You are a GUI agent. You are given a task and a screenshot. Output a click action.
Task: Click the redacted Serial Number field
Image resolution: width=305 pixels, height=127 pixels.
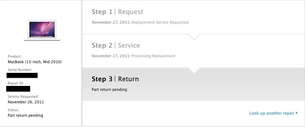pos(22,75)
